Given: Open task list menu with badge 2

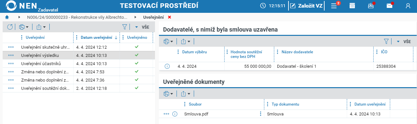Looking at the screenshot, I should 334,6.
